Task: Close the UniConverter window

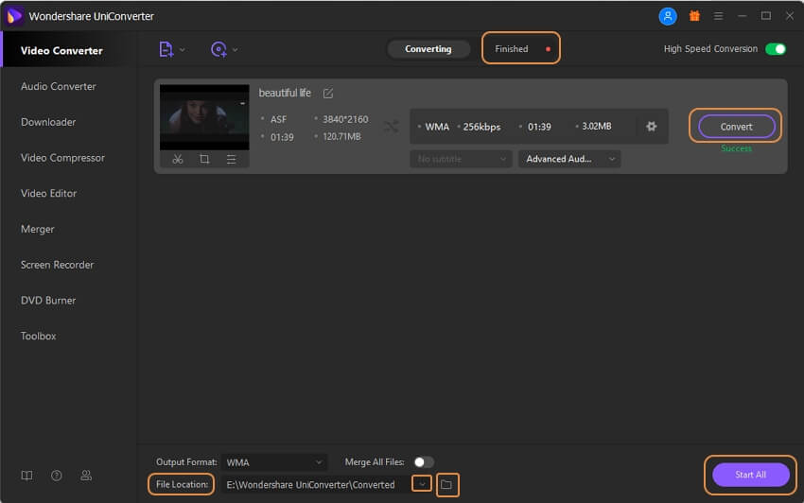Action: tap(790, 16)
